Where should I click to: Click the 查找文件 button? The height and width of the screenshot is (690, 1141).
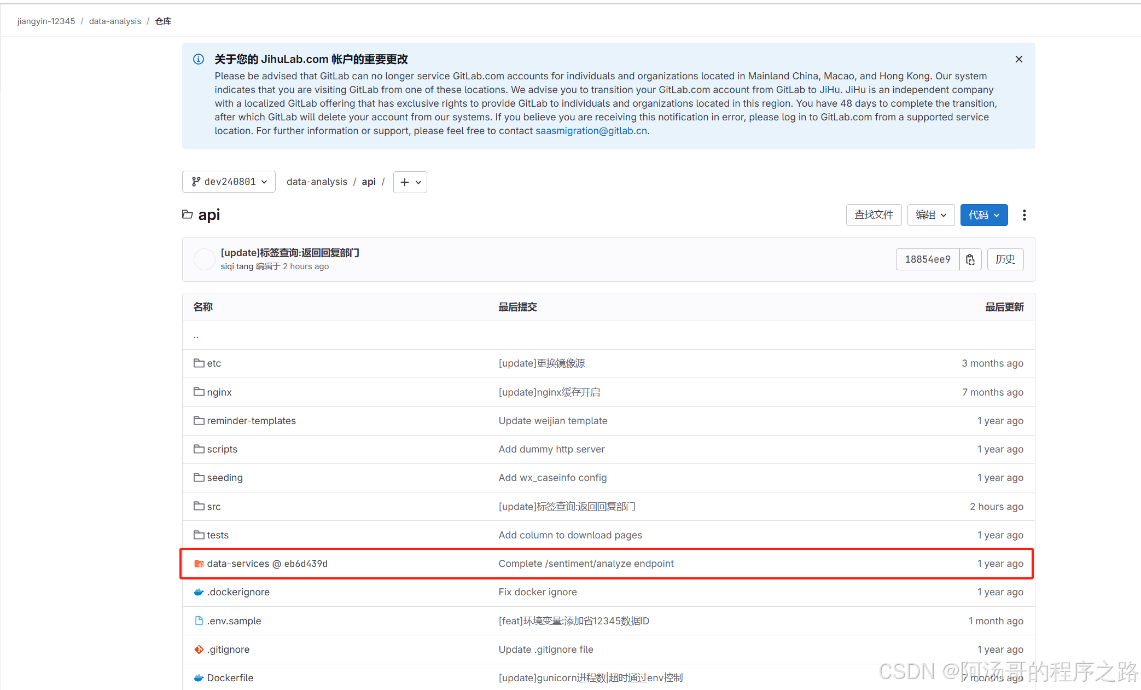click(x=874, y=214)
